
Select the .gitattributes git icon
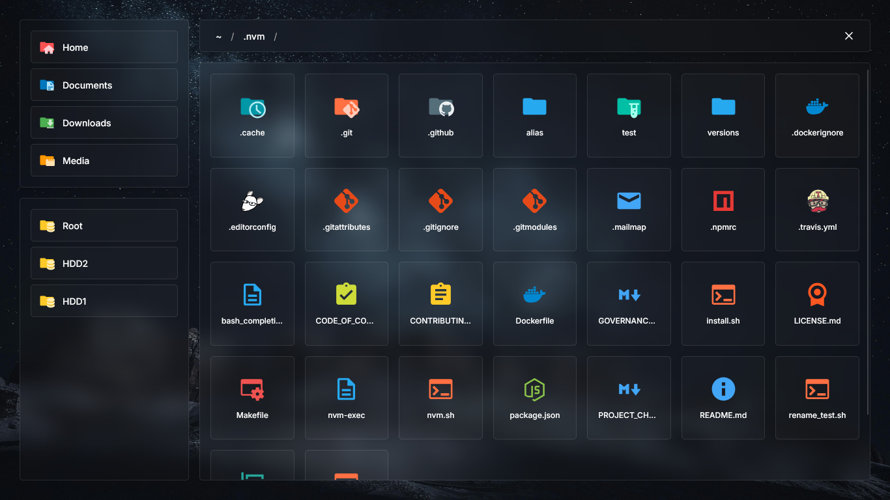click(347, 201)
